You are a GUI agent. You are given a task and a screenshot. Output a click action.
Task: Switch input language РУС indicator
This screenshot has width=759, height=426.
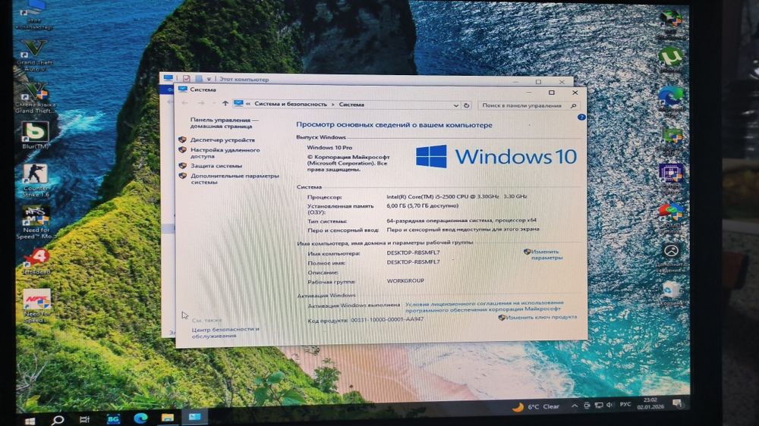point(625,404)
